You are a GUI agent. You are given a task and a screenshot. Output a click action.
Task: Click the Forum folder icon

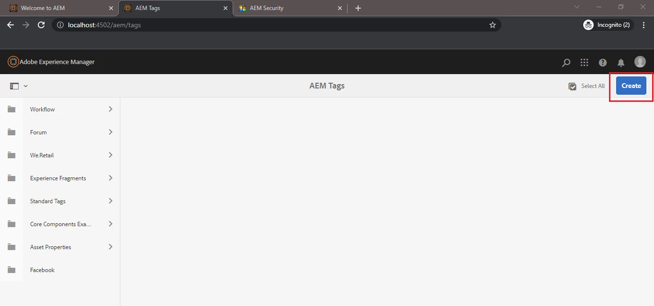coord(11,132)
